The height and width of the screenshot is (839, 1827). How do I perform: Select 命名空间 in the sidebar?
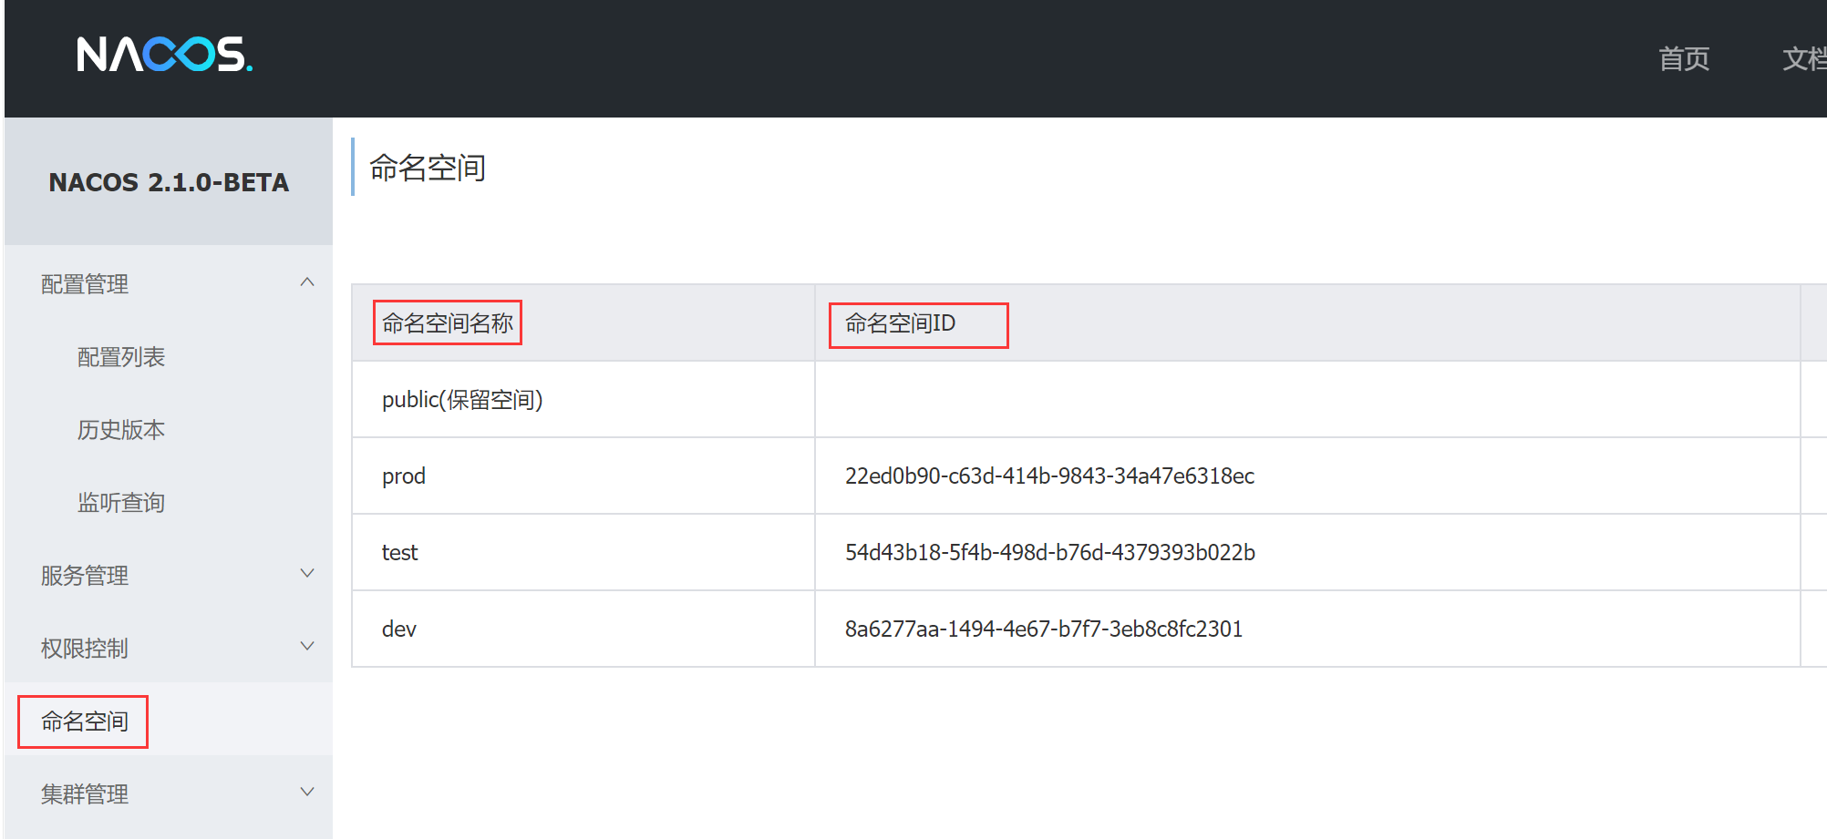click(83, 721)
